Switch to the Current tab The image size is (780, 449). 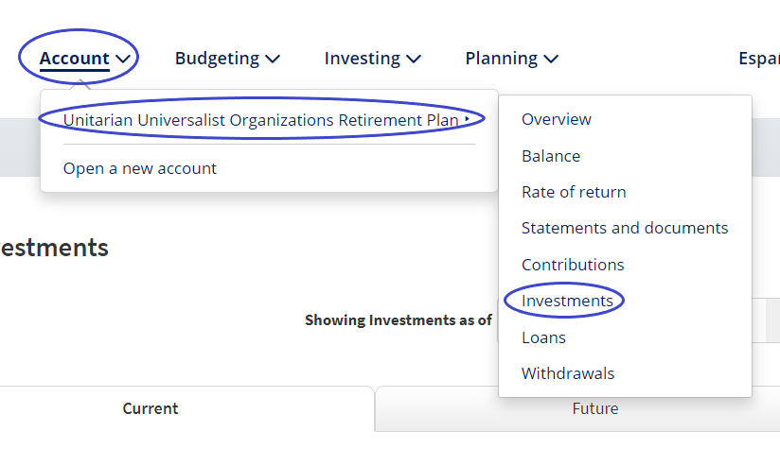click(151, 409)
